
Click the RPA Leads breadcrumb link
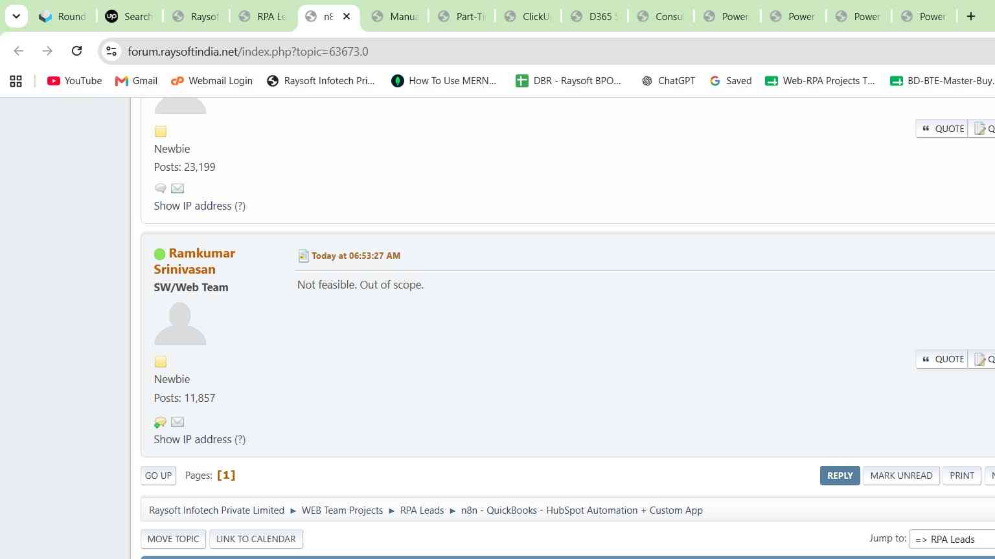click(x=422, y=510)
